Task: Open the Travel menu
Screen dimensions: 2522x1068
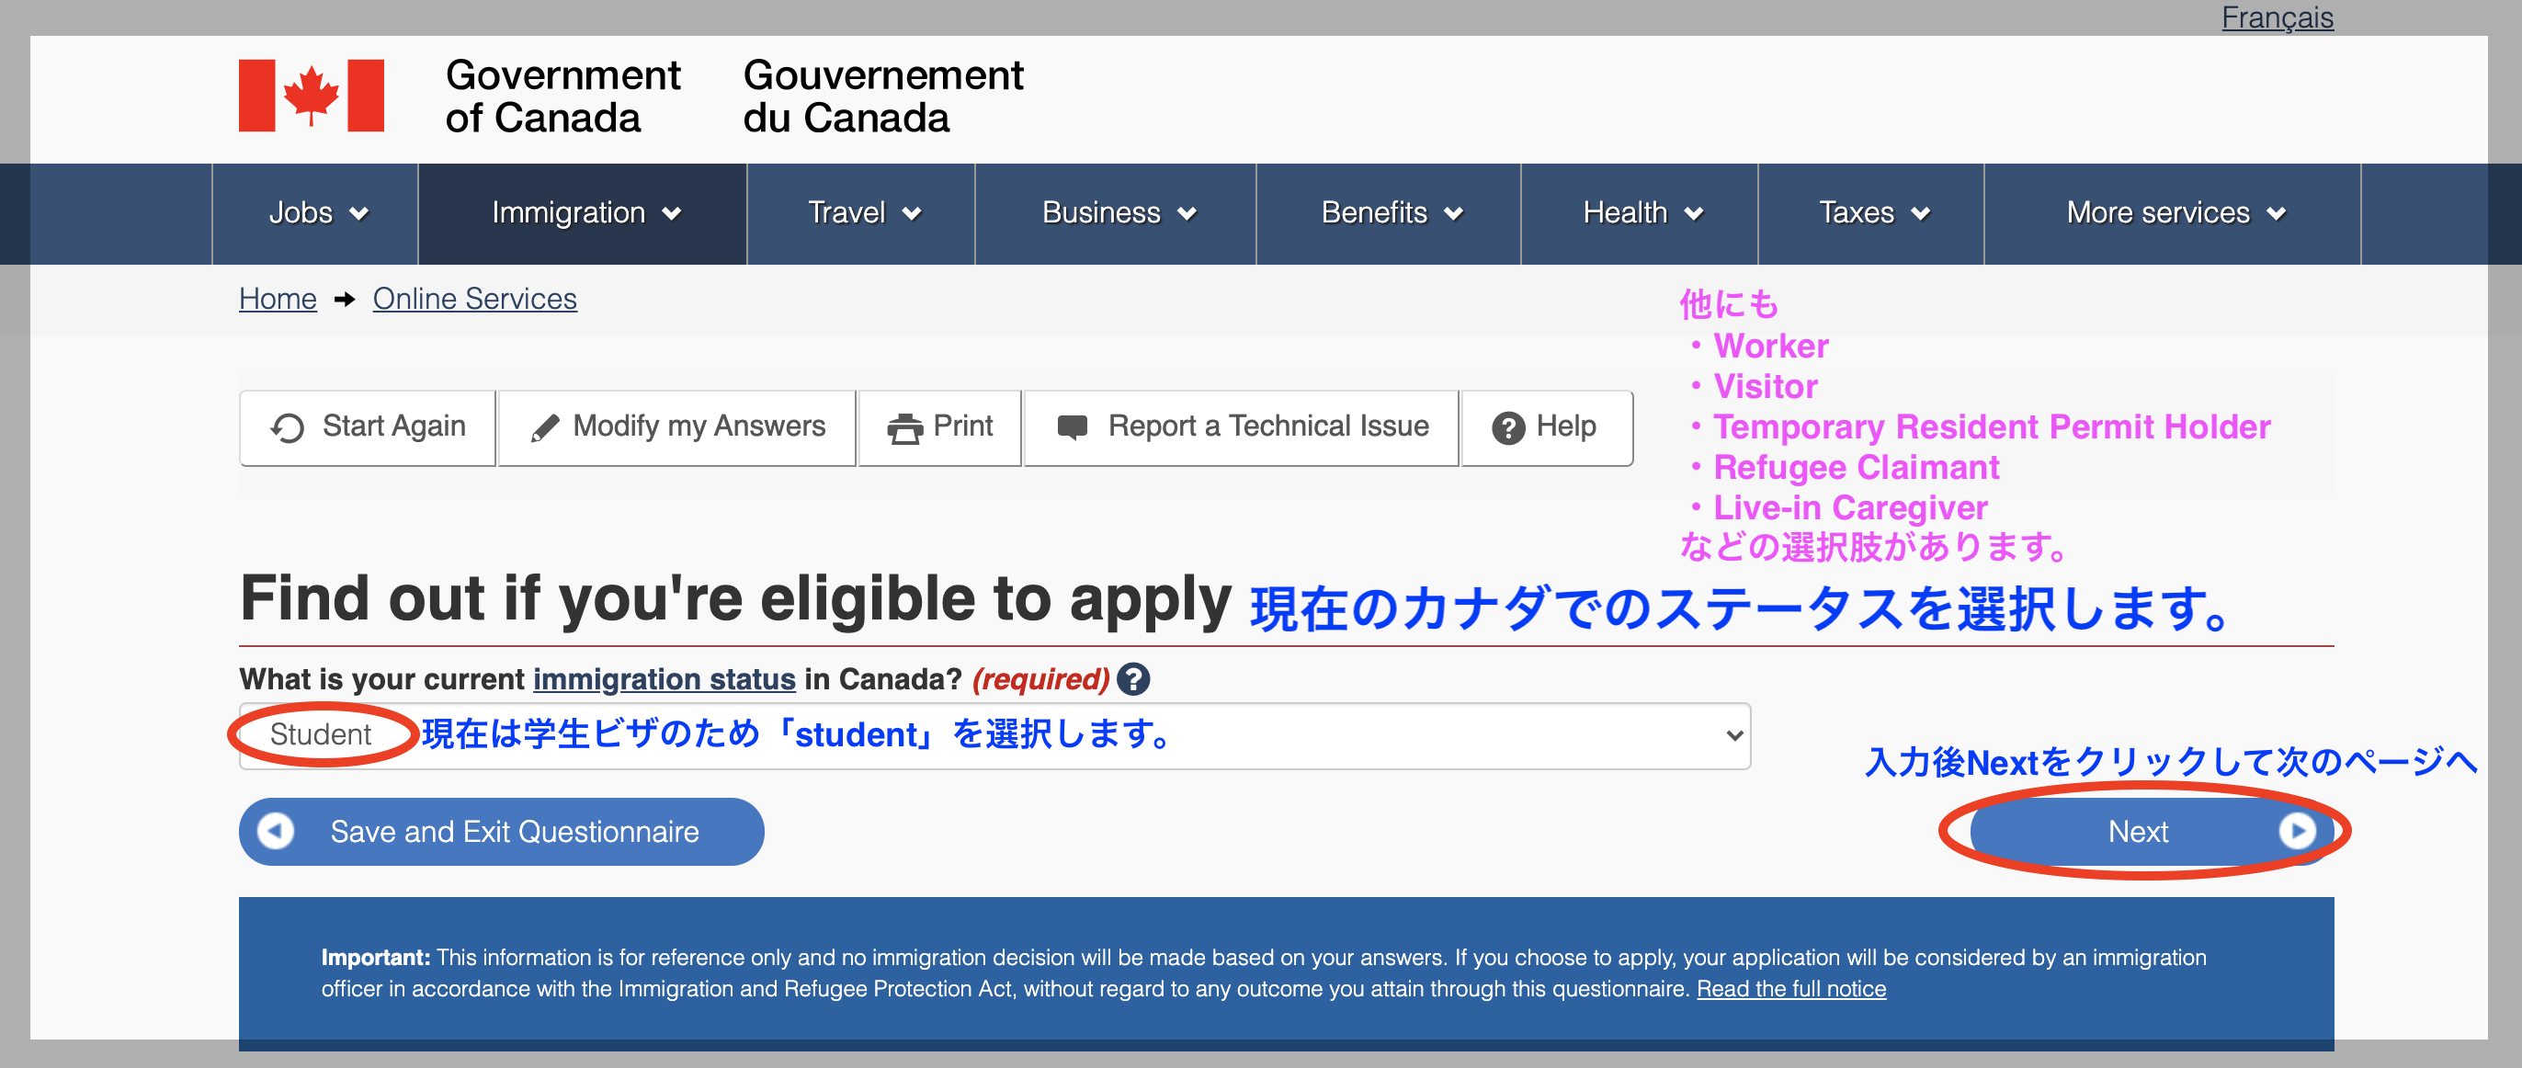Action: coord(862,213)
